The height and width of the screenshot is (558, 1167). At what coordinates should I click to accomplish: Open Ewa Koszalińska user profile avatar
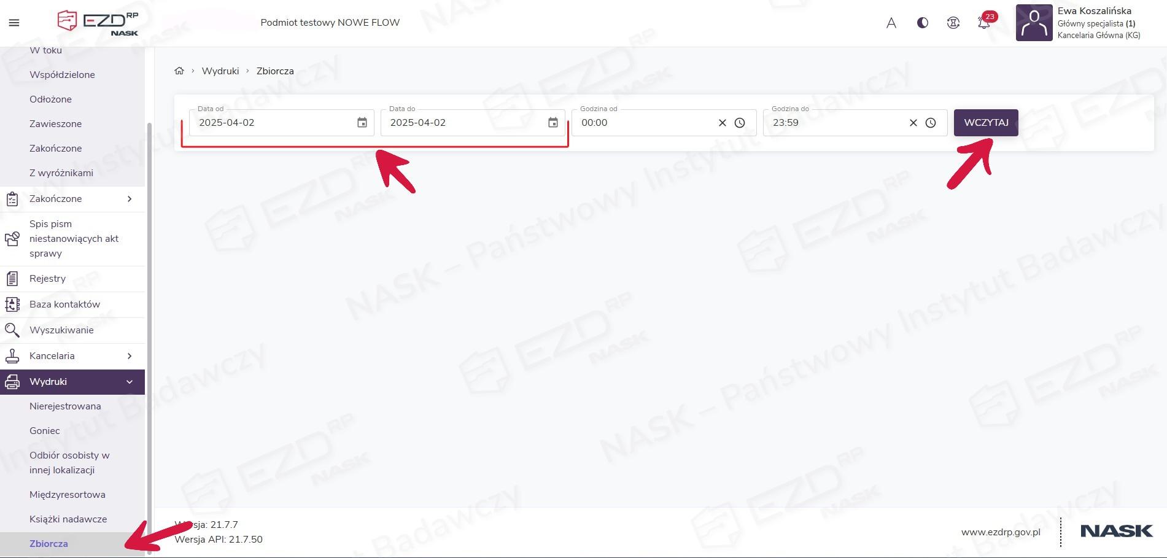[x=1034, y=23]
